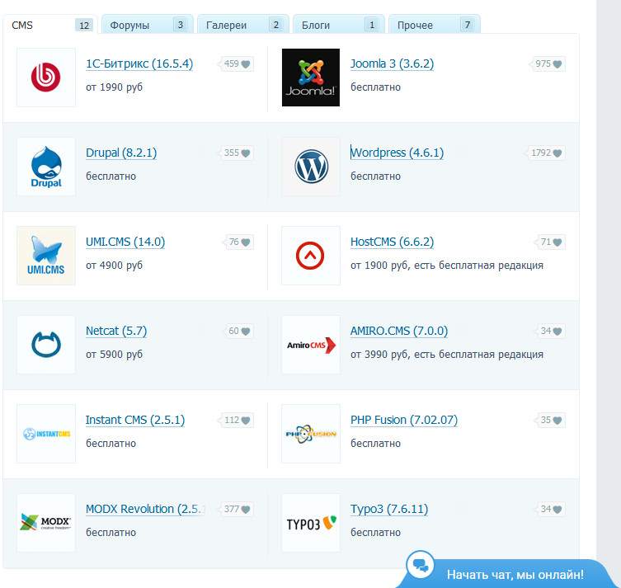Image resolution: width=621 pixels, height=588 pixels.
Task: Open the Instant CMS (2.5.1) link
Action: click(135, 420)
